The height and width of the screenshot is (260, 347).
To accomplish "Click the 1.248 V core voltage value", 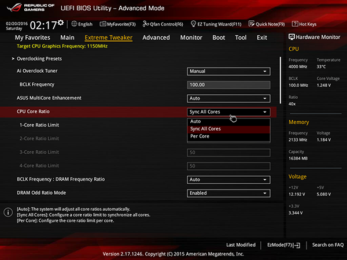I will [324, 86].
